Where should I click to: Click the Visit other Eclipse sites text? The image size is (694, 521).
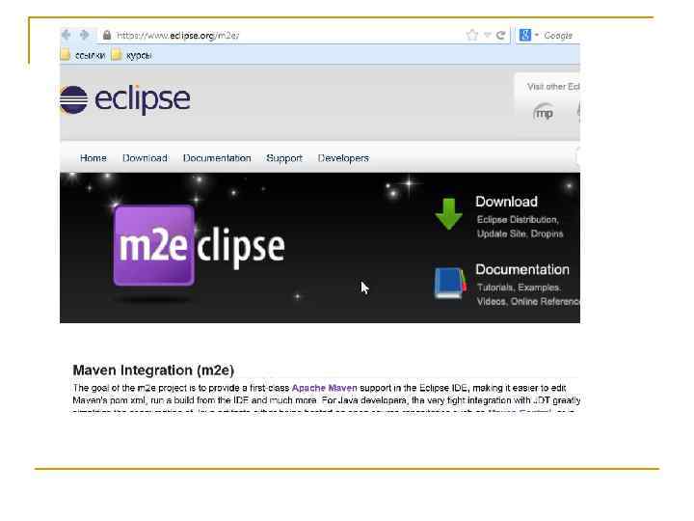tap(553, 87)
